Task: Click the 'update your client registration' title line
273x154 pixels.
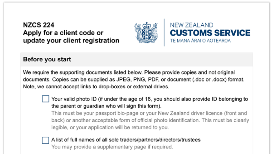Action: pyautogui.click(x=71, y=41)
